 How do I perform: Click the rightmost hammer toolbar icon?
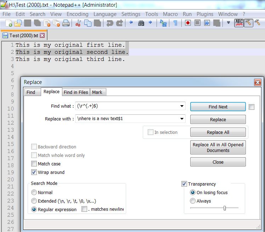point(257,22)
